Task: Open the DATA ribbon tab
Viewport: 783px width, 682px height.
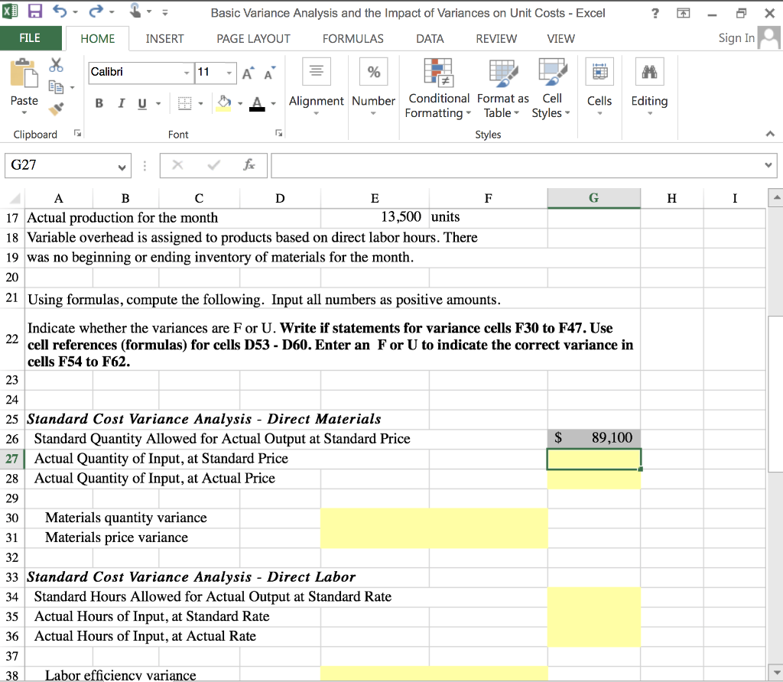Action: [430, 38]
